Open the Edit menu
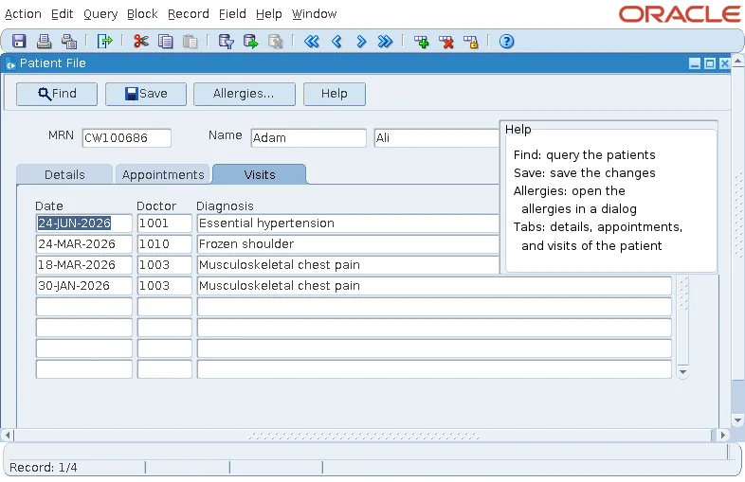The image size is (745, 482). point(63,14)
